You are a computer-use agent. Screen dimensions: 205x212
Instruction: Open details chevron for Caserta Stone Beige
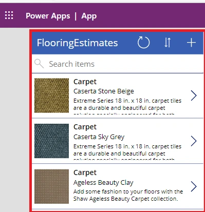coord(194,95)
